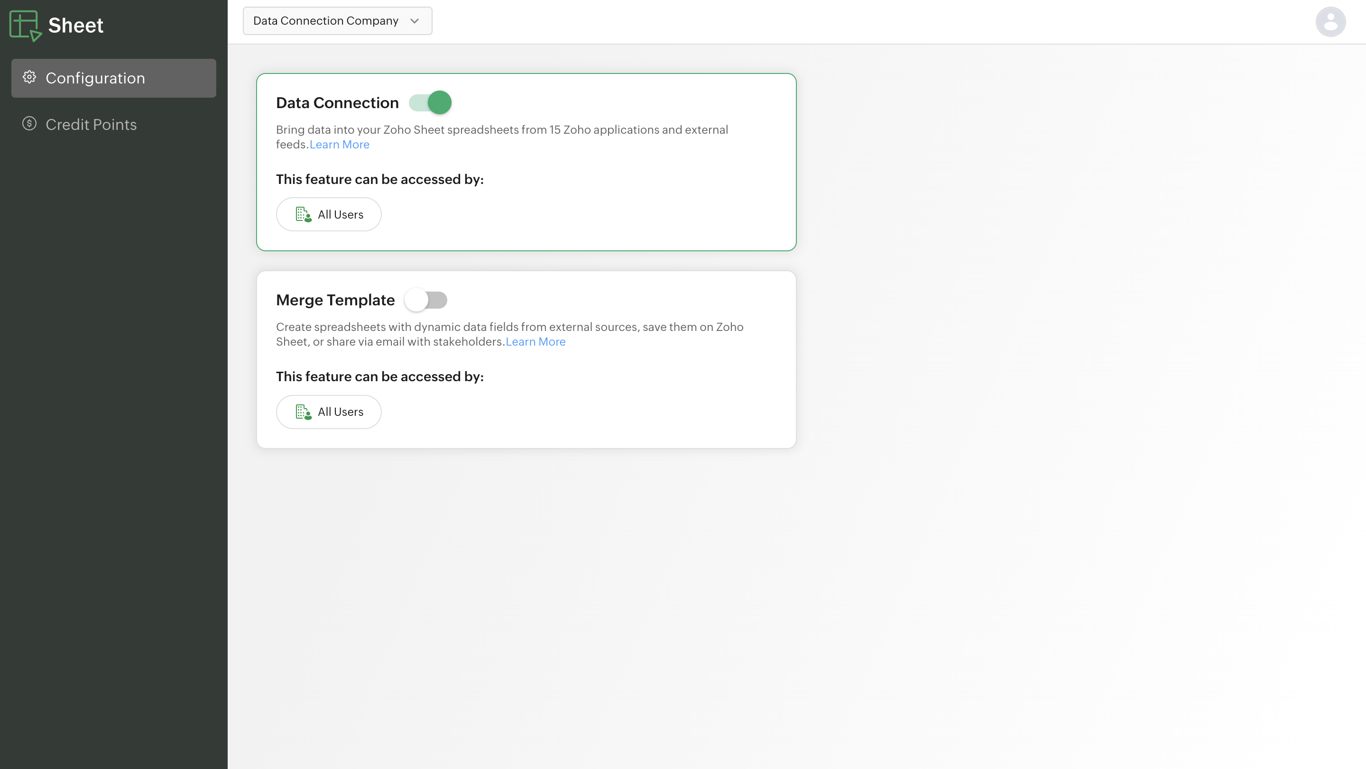
Task: Click All Users organization icon under Merge Template
Action: 303,412
